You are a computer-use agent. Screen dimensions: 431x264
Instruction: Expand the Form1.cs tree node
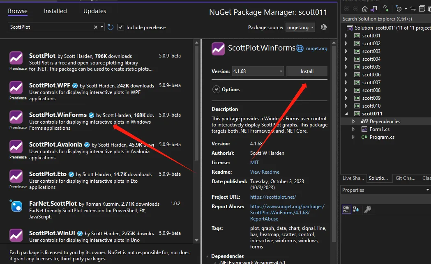(x=353, y=129)
